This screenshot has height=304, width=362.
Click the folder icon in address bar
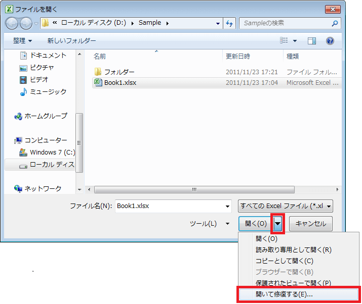point(46,23)
